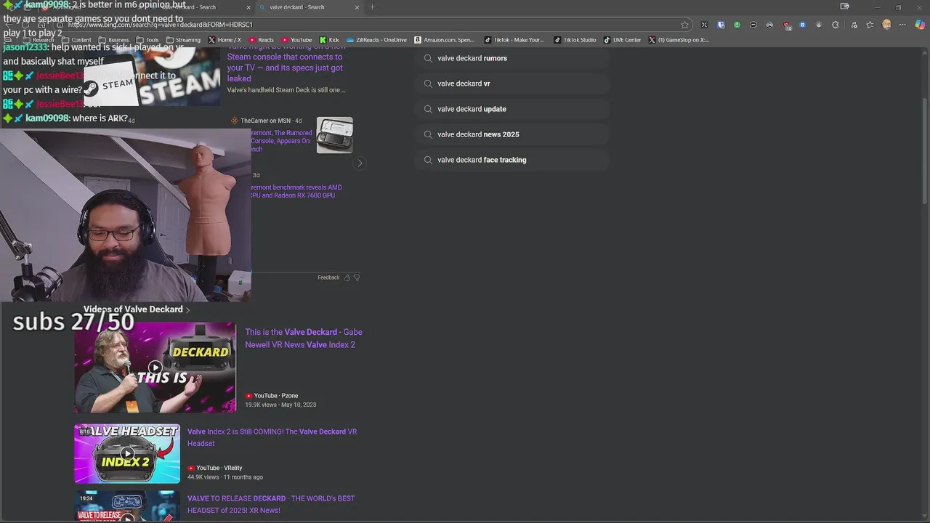Go back using the browser back arrow
The width and height of the screenshot is (930, 523).
click(x=8, y=25)
